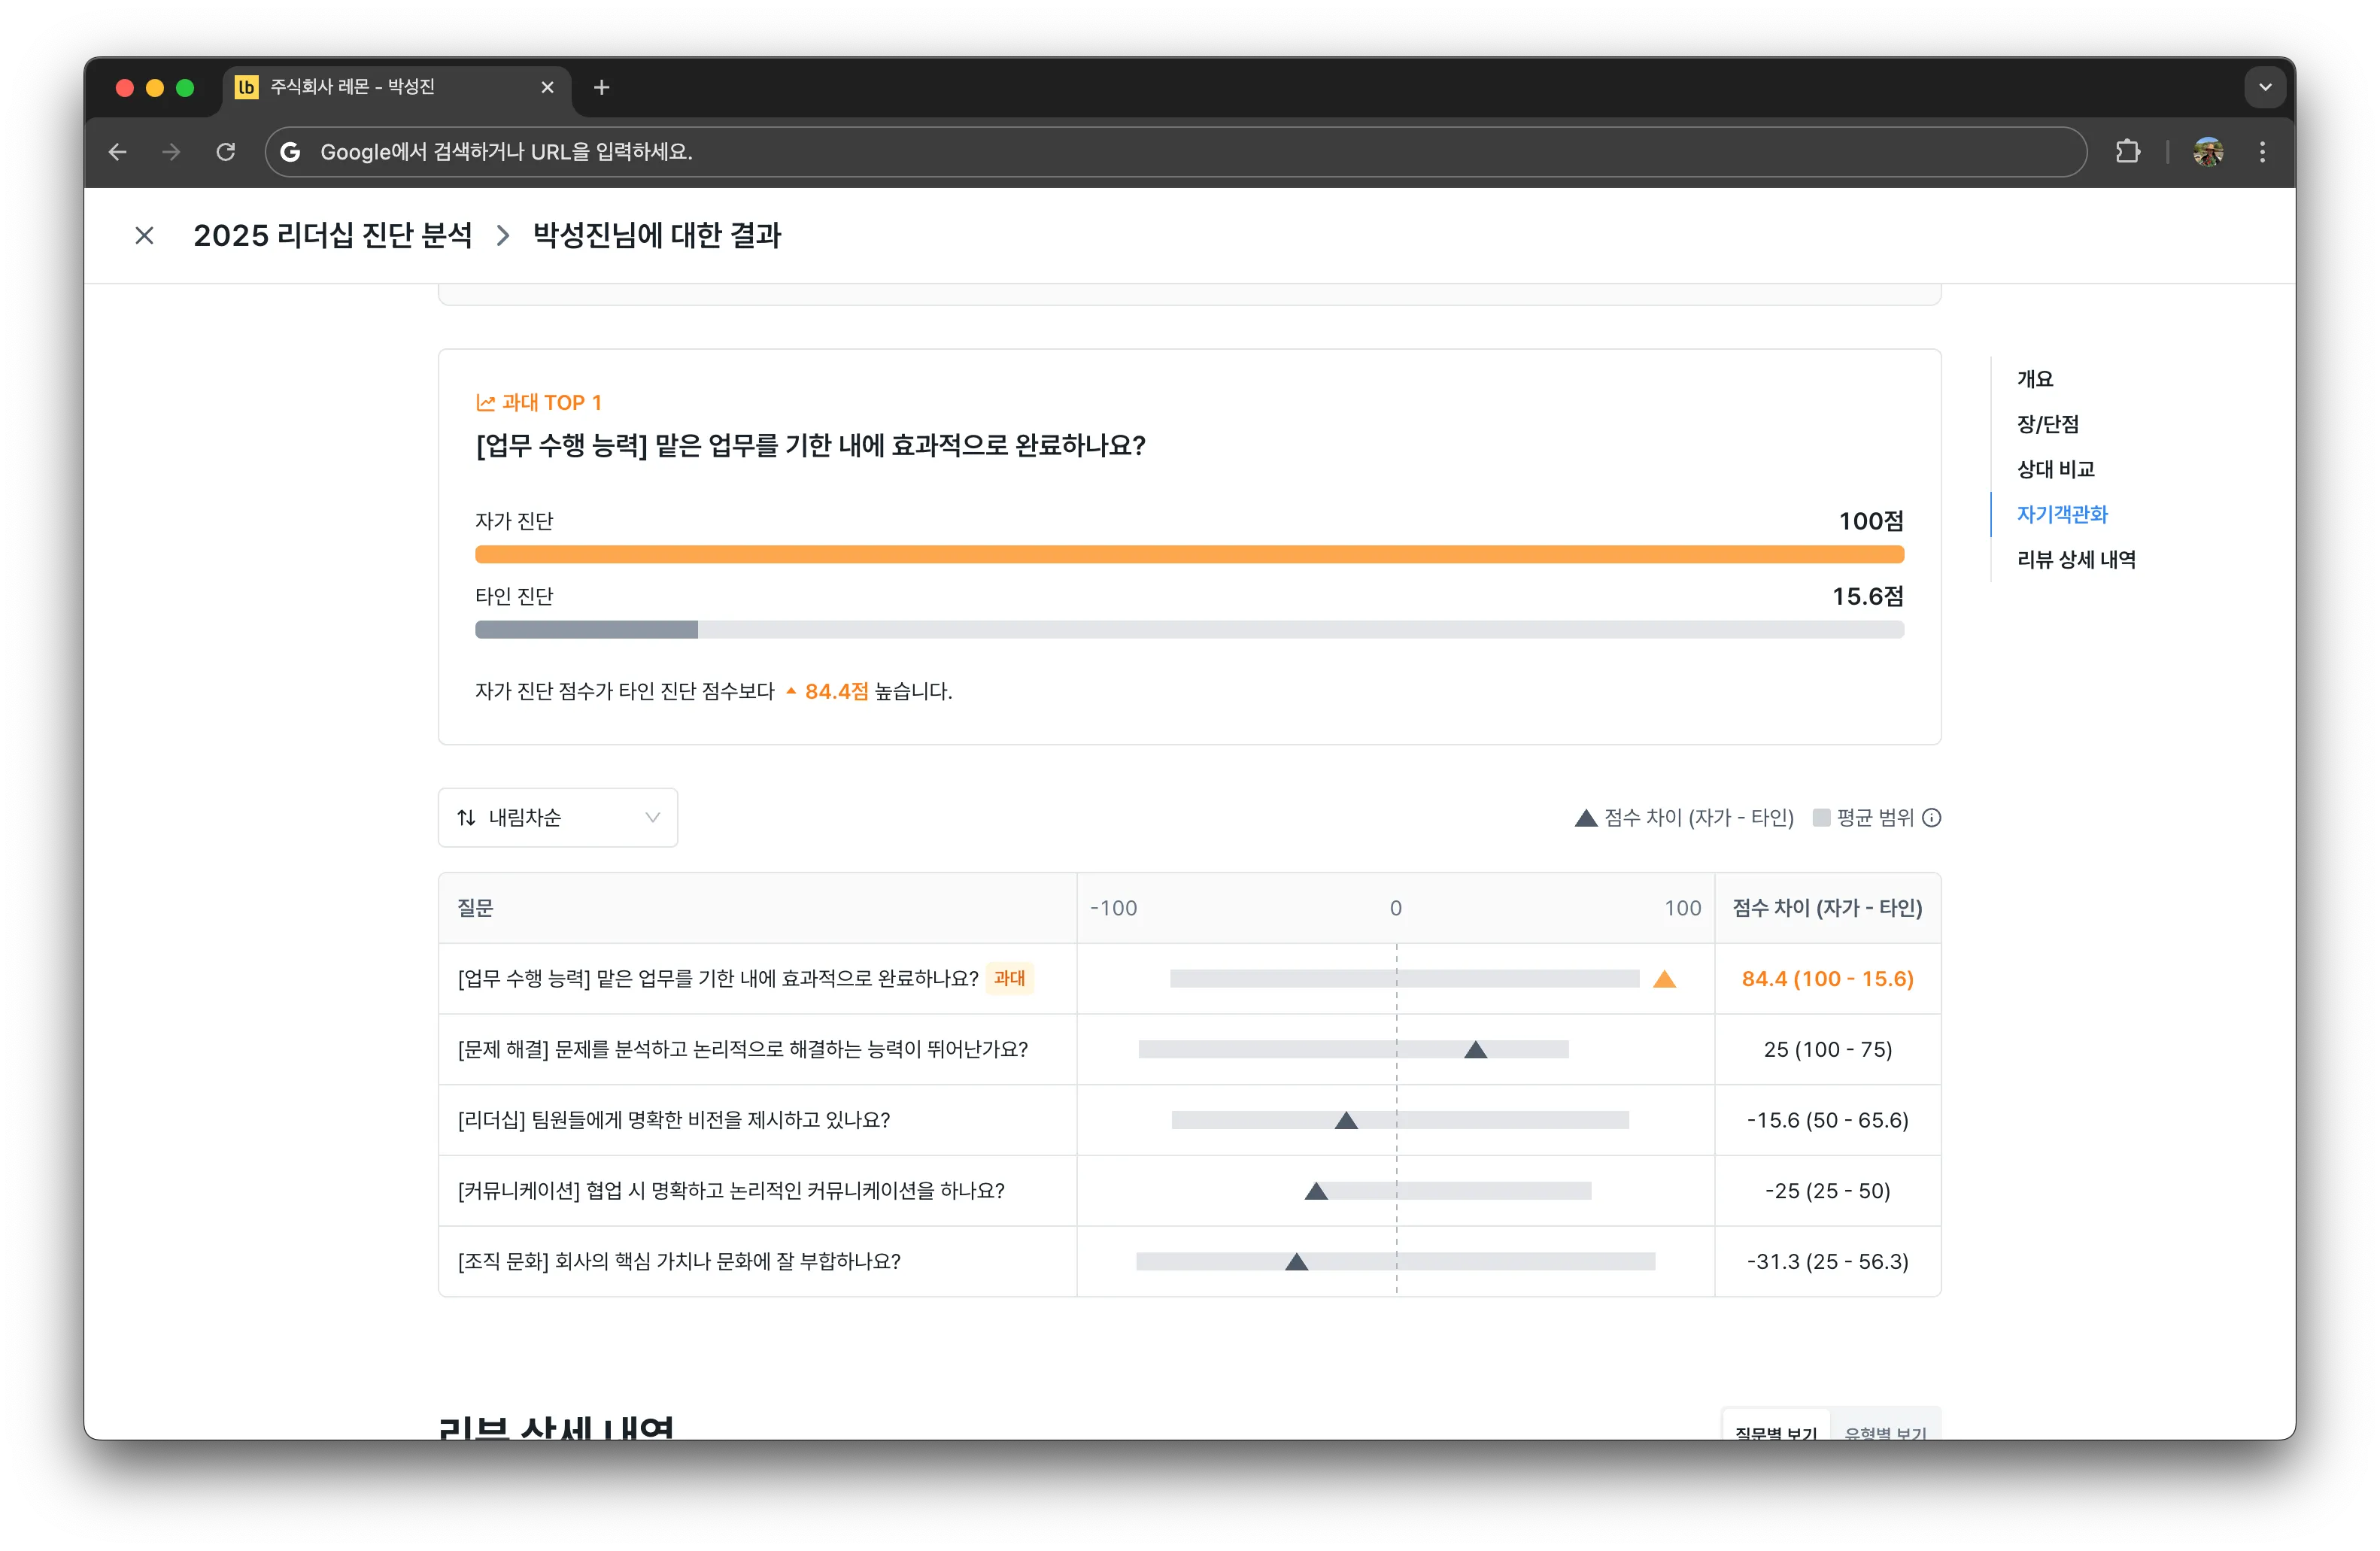The image size is (2380, 1551).
Task: Click the breadcrumb chevron separator
Action: (503, 236)
